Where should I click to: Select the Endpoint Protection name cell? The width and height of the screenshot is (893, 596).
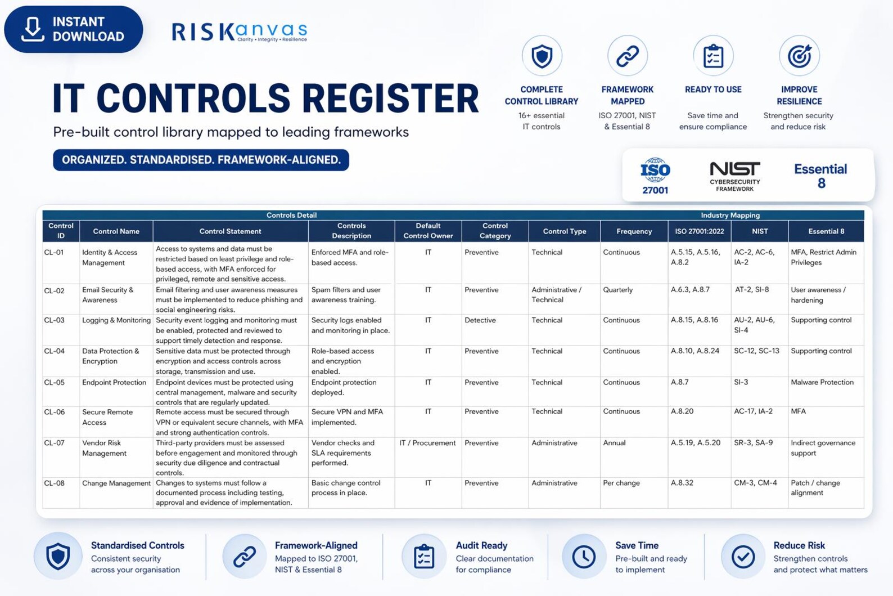click(116, 392)
